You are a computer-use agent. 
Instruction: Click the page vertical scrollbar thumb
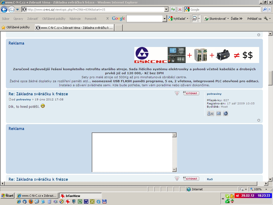(270, 78)
